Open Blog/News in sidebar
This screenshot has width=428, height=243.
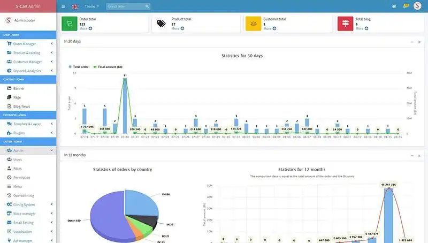28,106
